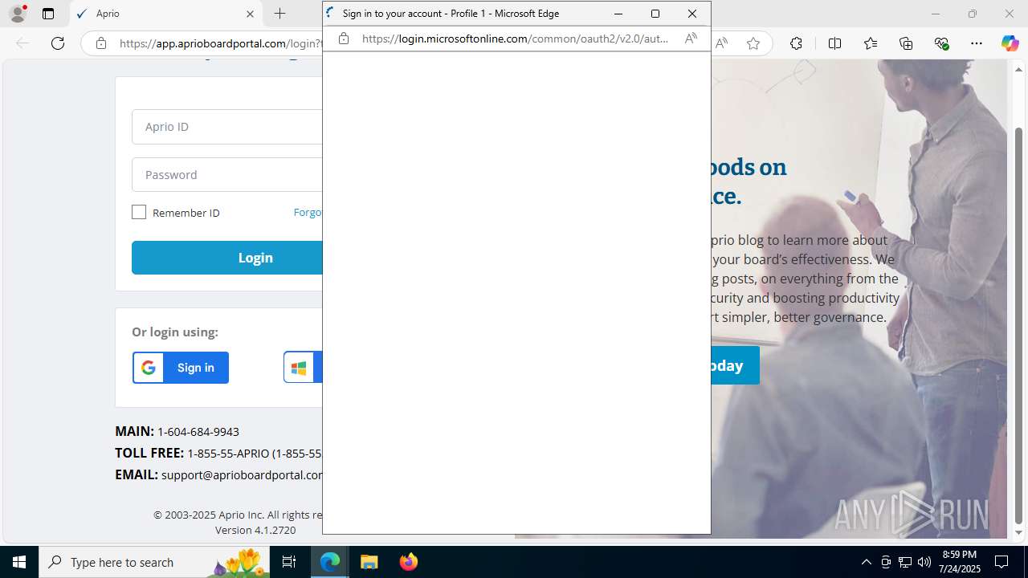Click the Forgot link

pyautogui.click(x=308, y=212)
